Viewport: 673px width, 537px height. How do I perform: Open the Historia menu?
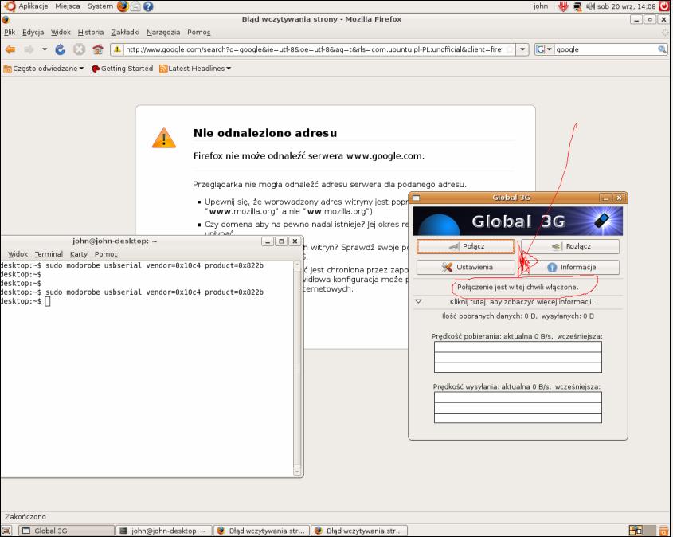(91, 32)
